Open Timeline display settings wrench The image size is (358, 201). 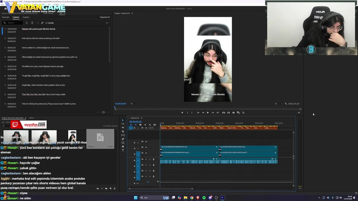[x=150, y=125]
